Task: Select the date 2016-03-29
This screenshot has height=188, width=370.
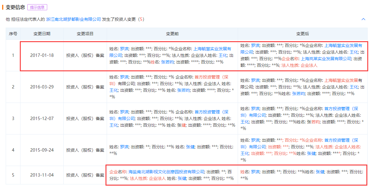Action: click(x=42, y=87)
